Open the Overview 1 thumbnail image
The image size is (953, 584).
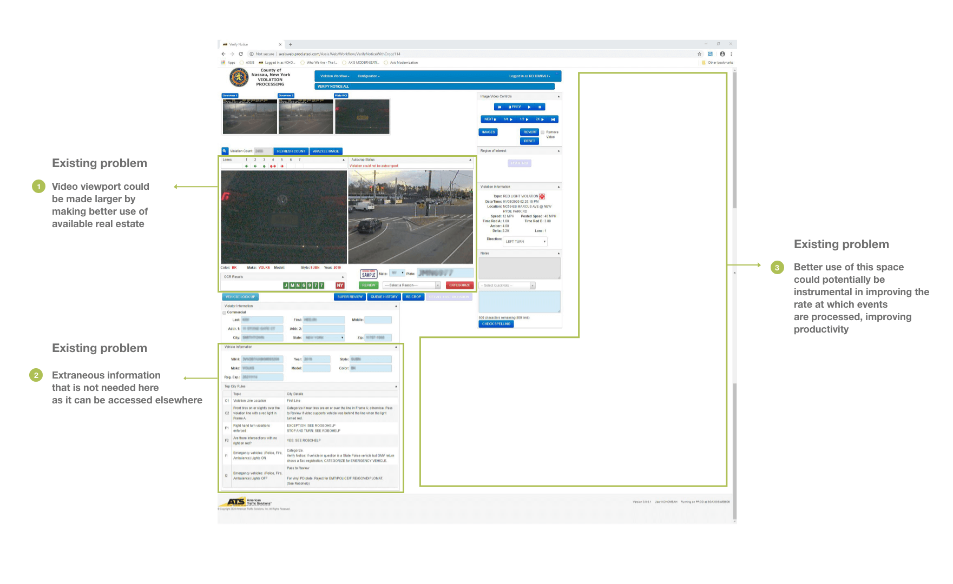tap(250, 116)
